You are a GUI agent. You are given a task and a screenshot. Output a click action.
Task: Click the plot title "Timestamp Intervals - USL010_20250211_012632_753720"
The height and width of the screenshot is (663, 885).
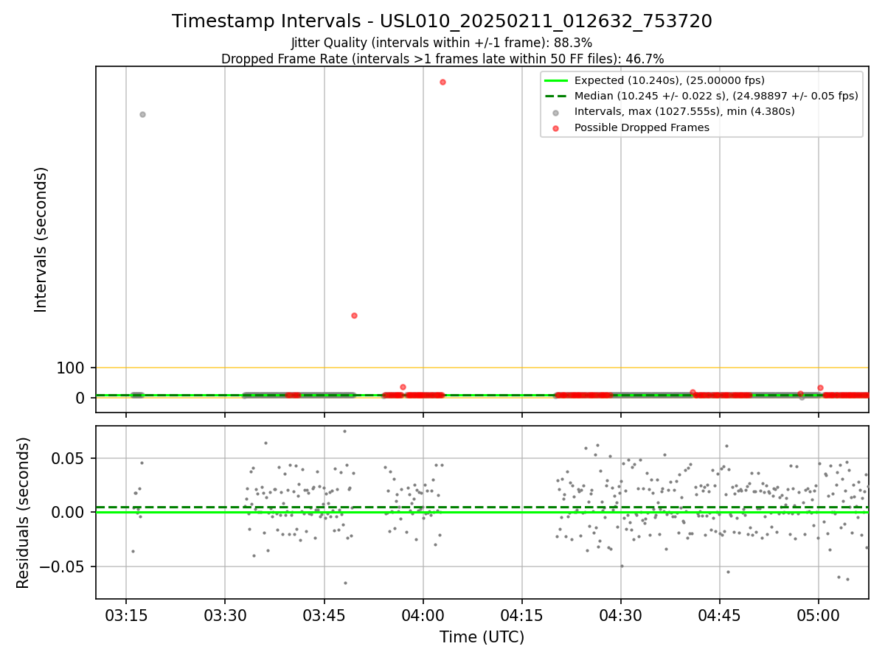442,21
